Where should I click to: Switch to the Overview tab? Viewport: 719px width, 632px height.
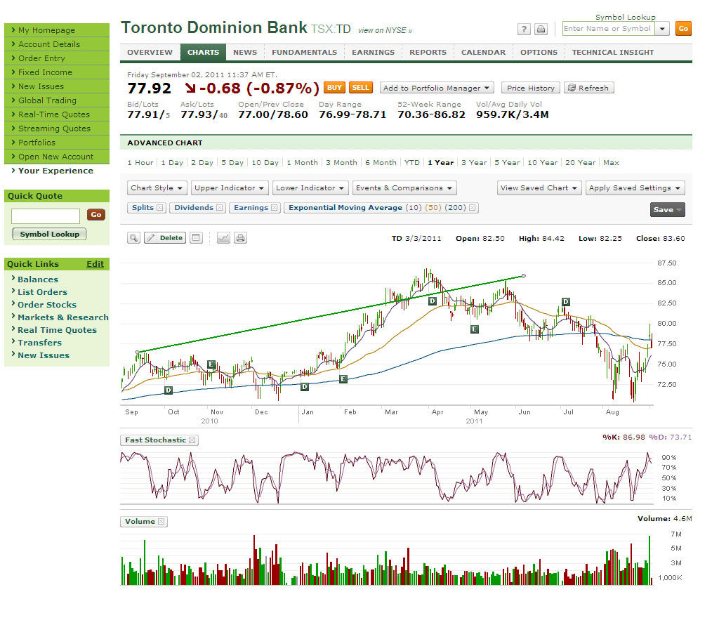(x=150, y=52)
